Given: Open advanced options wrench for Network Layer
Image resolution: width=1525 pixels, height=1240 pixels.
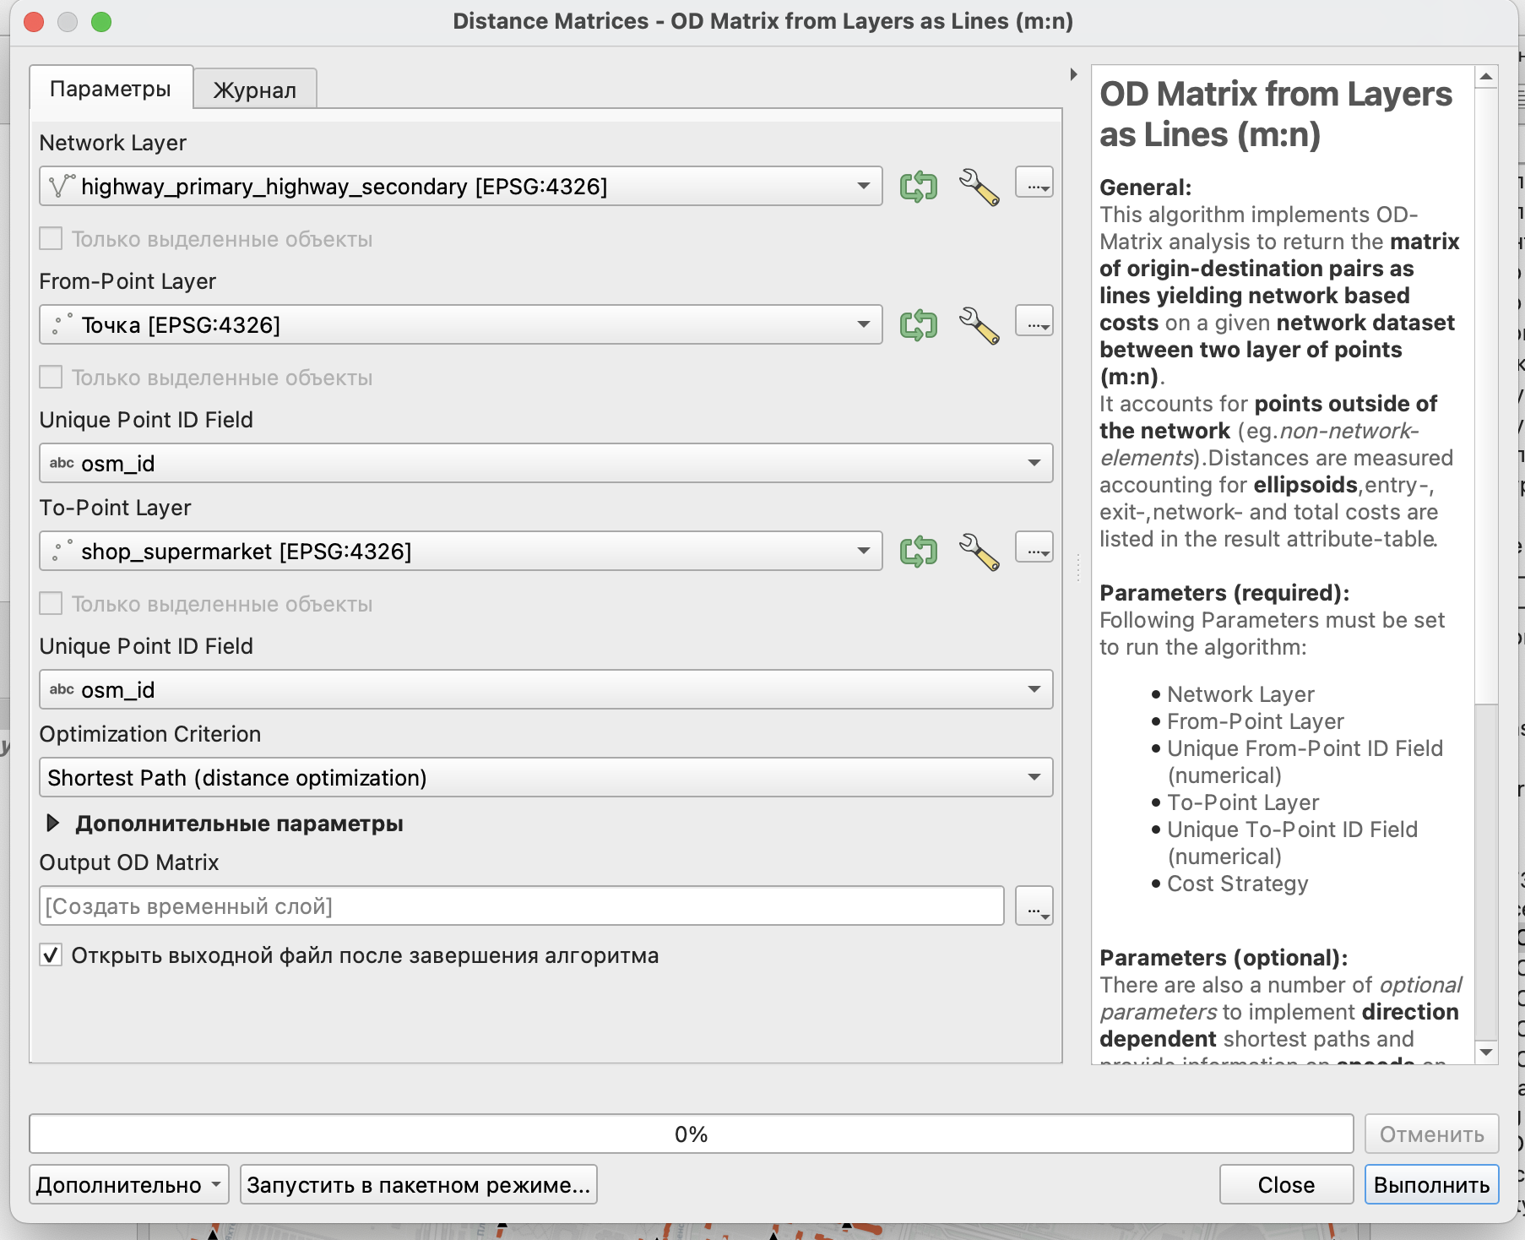Looking at the screenshot, I should tap(979, 186).
